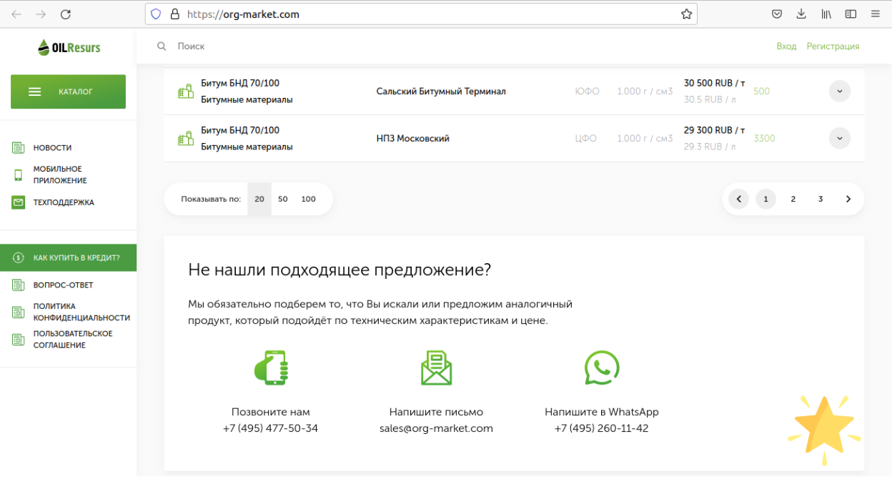Click the Регистрация link
This screenshot has height=479, width=892.
(x=833, y=46)
